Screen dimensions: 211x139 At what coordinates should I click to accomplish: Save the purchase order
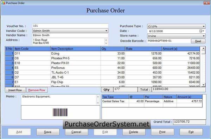pyautogui.click(x=48, y=132)
